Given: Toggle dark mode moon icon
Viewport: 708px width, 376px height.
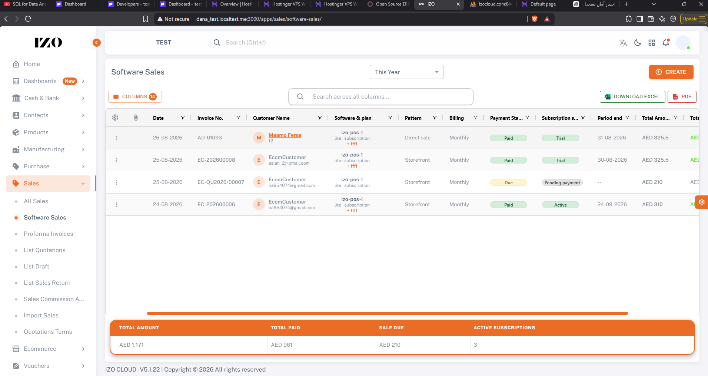Looking at the screenshot, I should 638,43.
